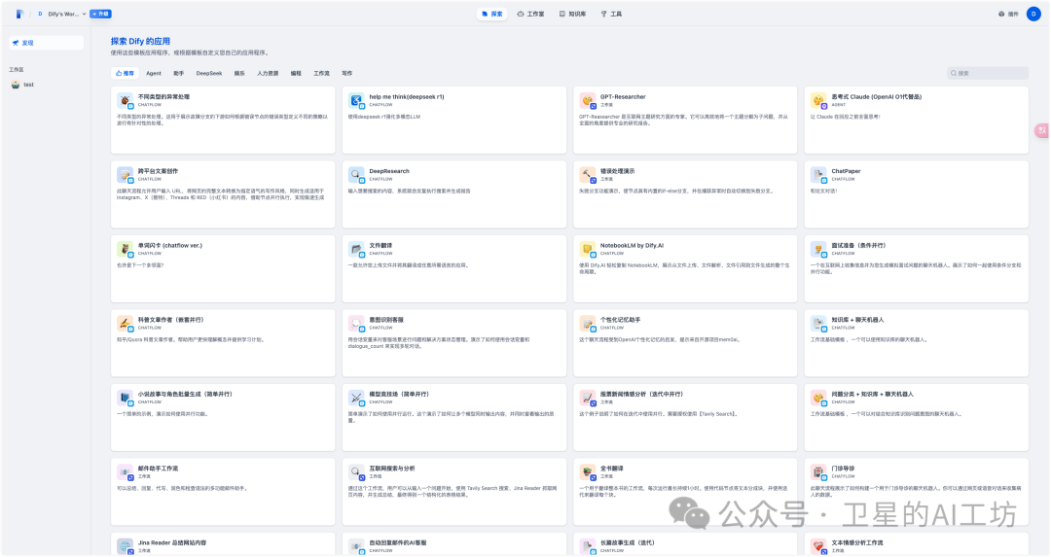
Task: Click the help me think(deepseek r1) app icon
Action: click(356, 101)
